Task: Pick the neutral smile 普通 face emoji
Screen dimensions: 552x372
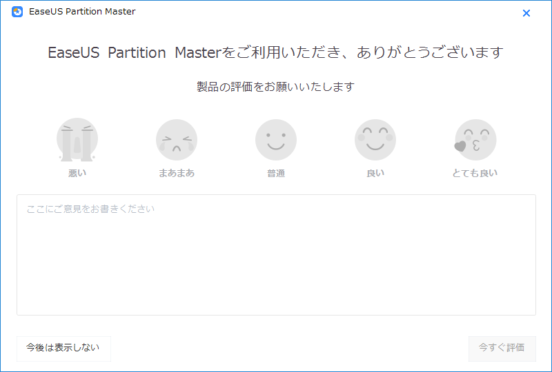Action: coord(275,140)
